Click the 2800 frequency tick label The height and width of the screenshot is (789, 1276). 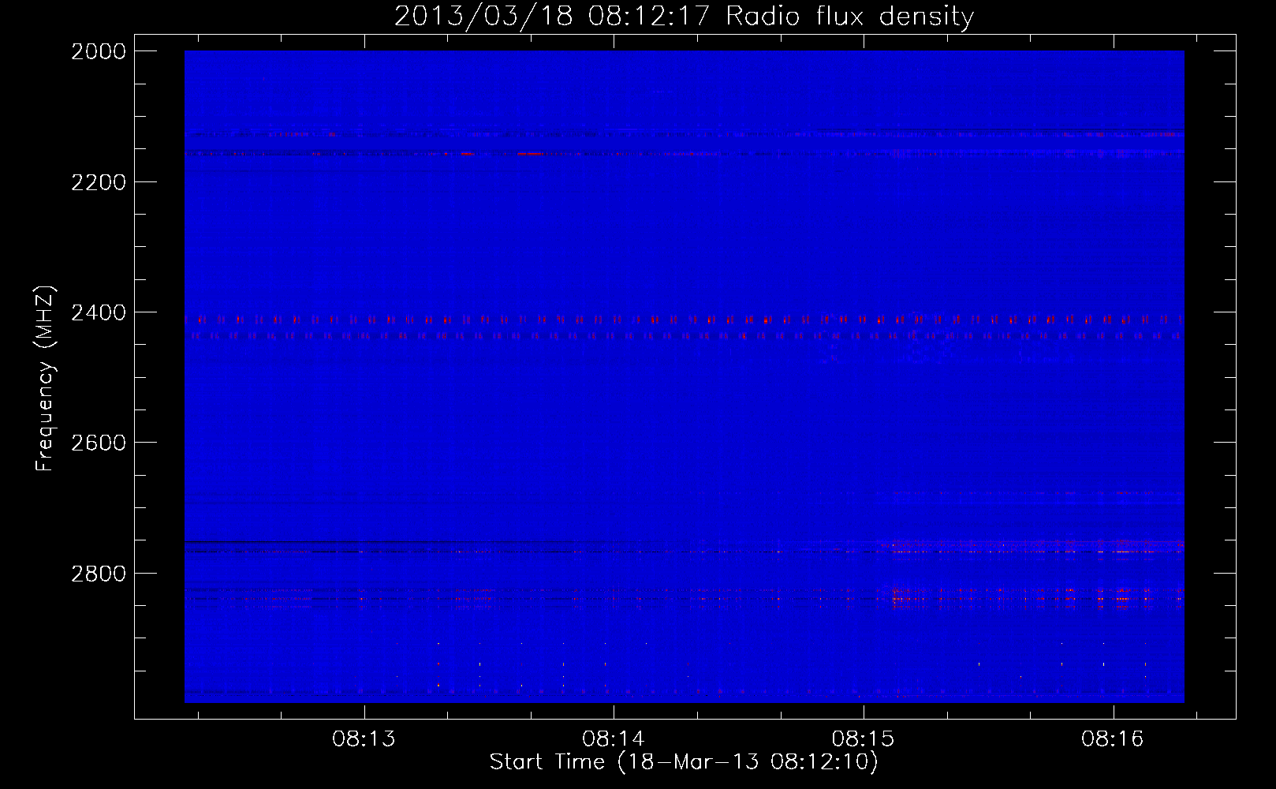tap(99, 573)
